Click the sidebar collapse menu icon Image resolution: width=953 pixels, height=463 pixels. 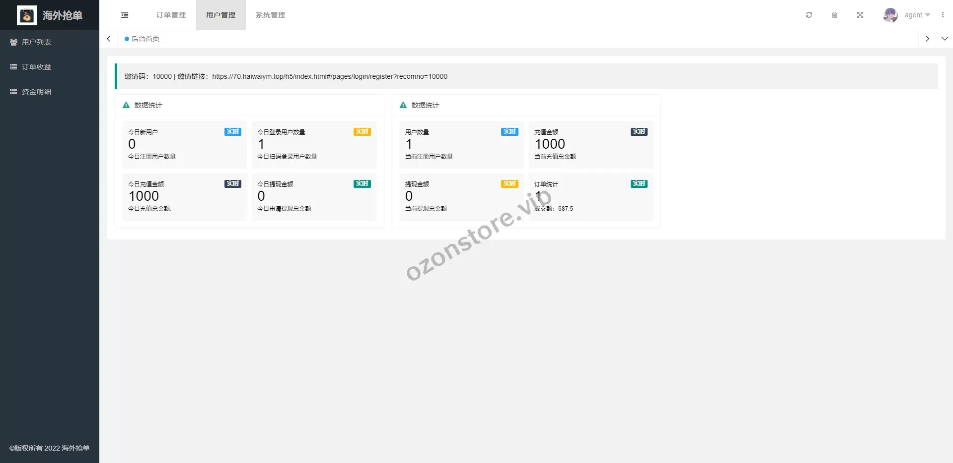pyautogui.click(x=125, y=15)
